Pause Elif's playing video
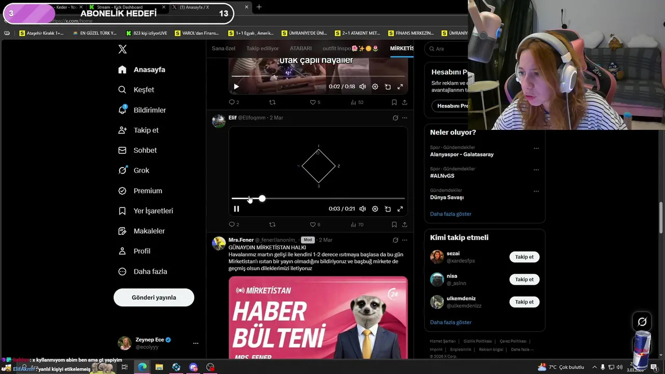Image resolution: width=665 pixels, height=374 pixels. (236, 209)
